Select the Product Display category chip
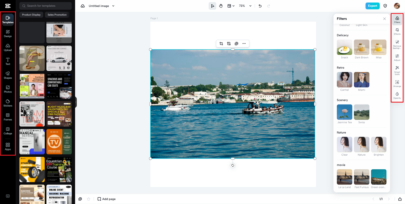Image resolution: width=405 pixels, height=204 pixels. tap(31, 15)
